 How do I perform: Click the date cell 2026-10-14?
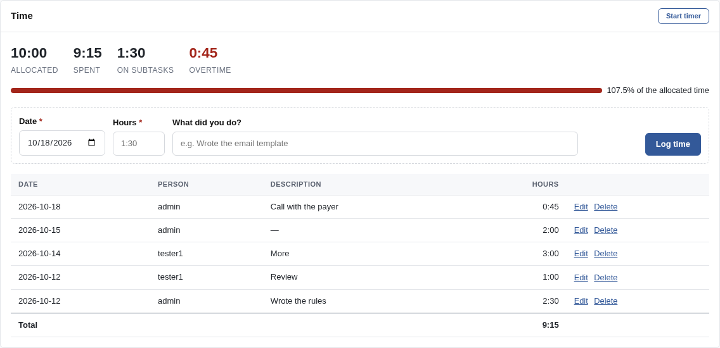coord(39,254)
